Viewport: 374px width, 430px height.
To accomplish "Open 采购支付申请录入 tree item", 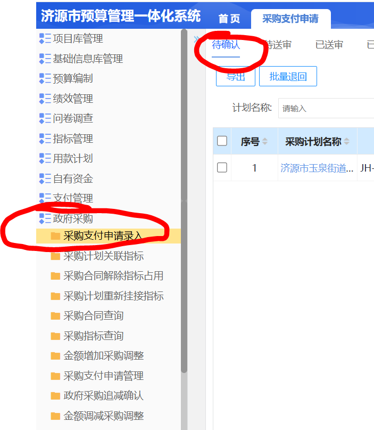I will pos(109,236).
